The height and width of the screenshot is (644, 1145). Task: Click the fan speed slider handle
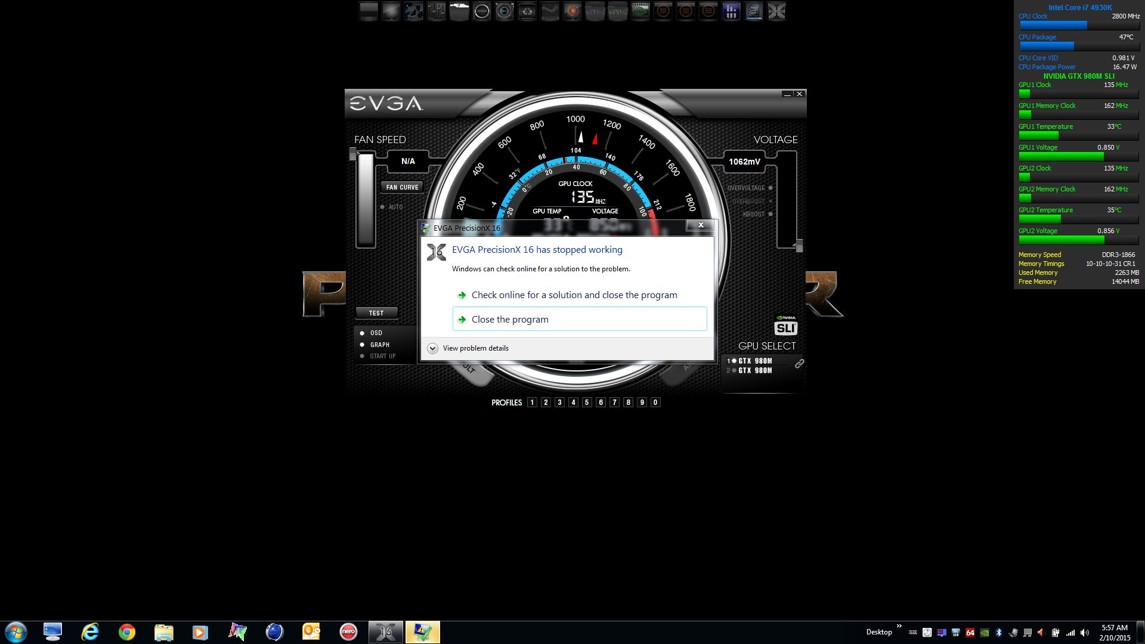coord(352,155)
